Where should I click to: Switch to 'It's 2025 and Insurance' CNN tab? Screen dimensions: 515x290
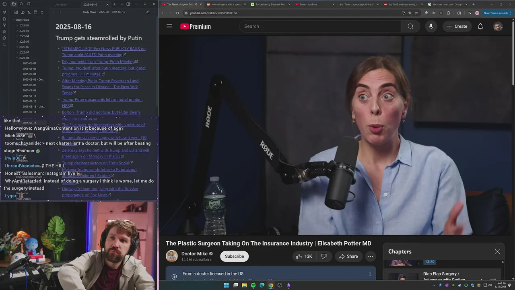[x=402, y=4]
